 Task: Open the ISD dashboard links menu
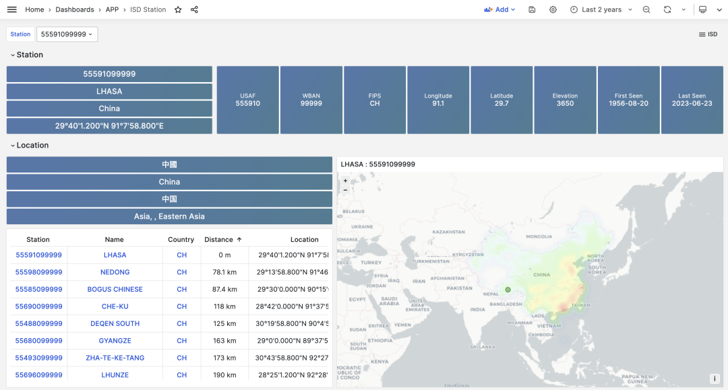coord(708,34)
